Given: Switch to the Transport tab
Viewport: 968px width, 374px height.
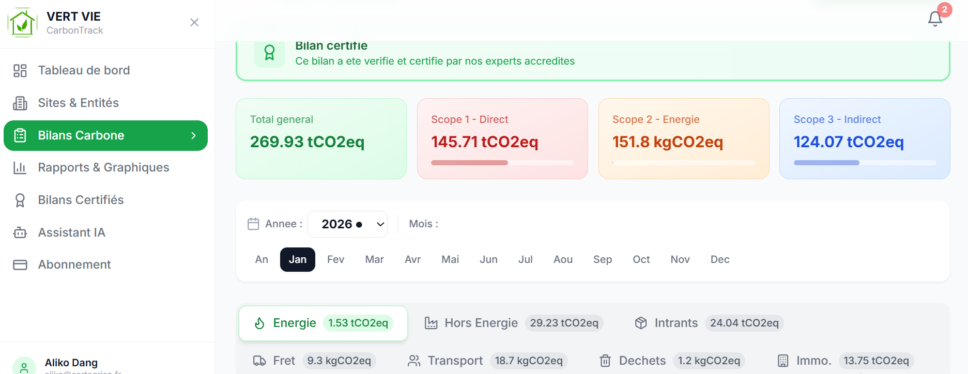Looking at the screenshot, I should pos(488,361).
